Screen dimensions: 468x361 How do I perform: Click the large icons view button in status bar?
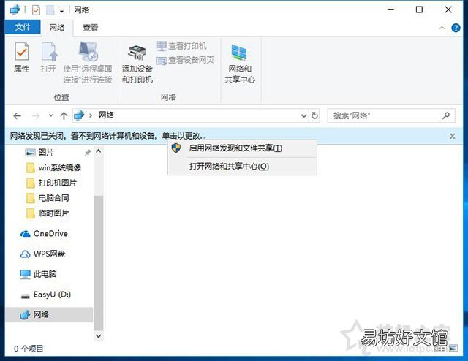[x=453, y=348]
